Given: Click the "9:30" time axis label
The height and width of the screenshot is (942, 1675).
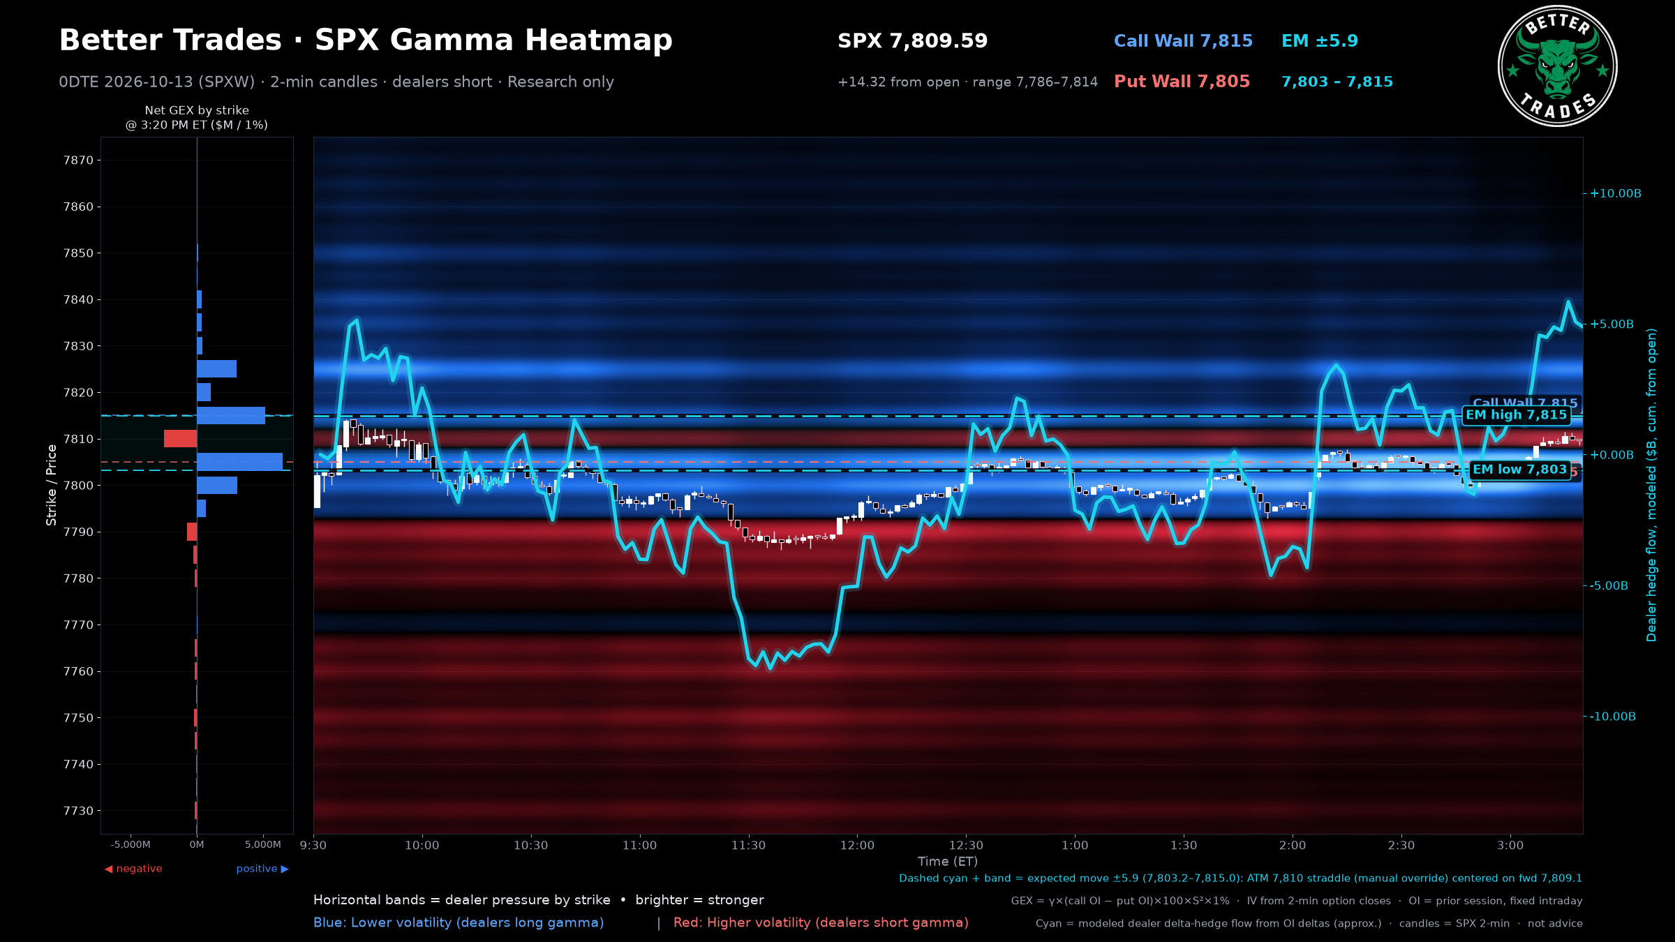Looking at the screenshot, I should [x=313, y=846].
